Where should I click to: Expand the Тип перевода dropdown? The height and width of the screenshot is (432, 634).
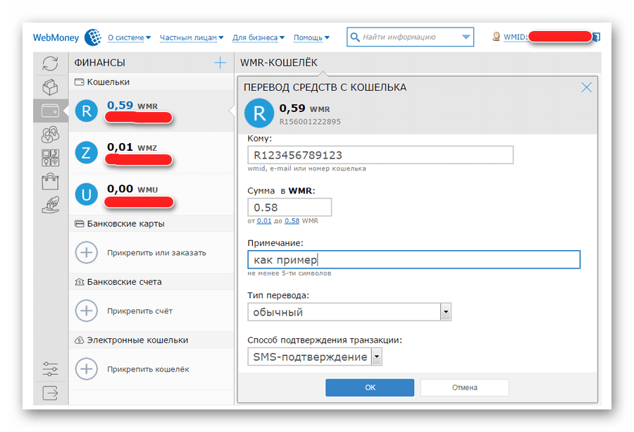click(445, 312)
